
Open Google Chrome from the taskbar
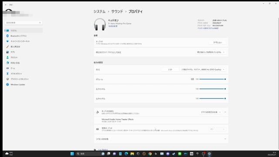150,154
